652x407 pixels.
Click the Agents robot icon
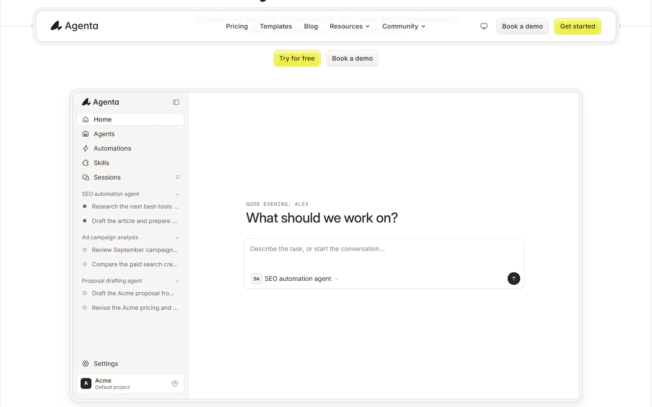coord(86,134)
